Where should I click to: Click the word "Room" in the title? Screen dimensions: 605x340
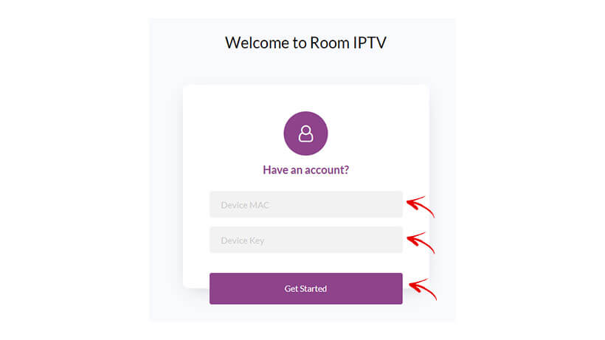330,43
